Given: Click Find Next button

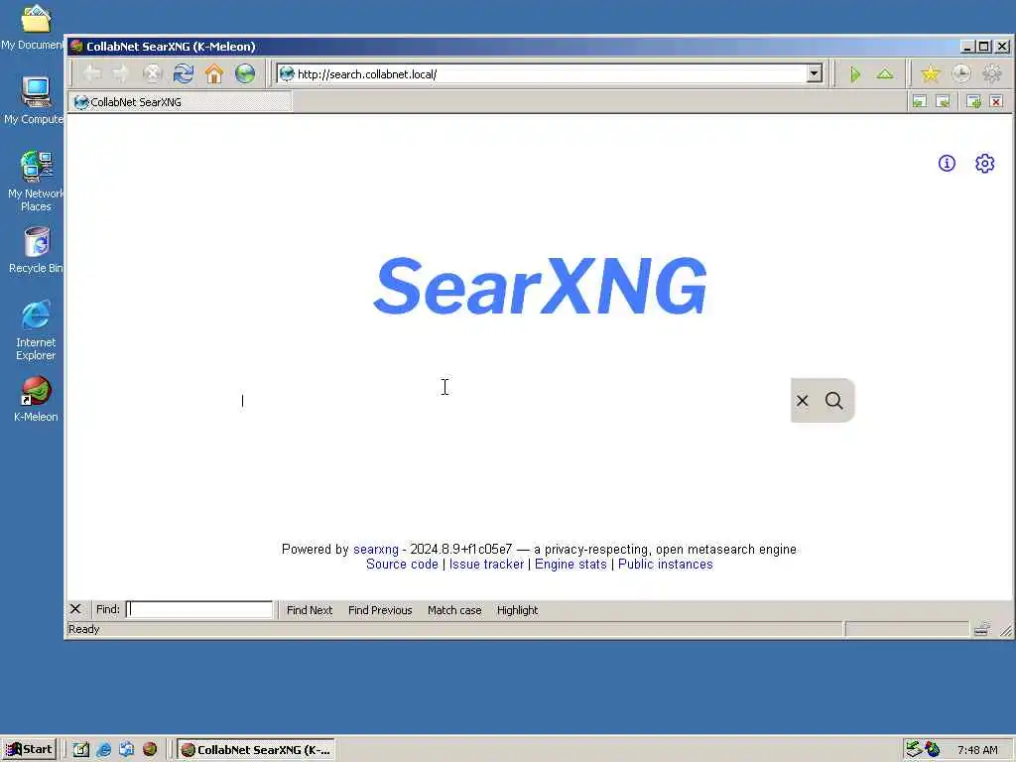Looking at the screenshot, I should (x=310, y=610).
